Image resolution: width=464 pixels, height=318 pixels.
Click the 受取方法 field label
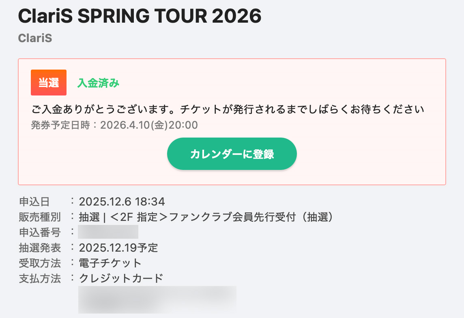40,263
